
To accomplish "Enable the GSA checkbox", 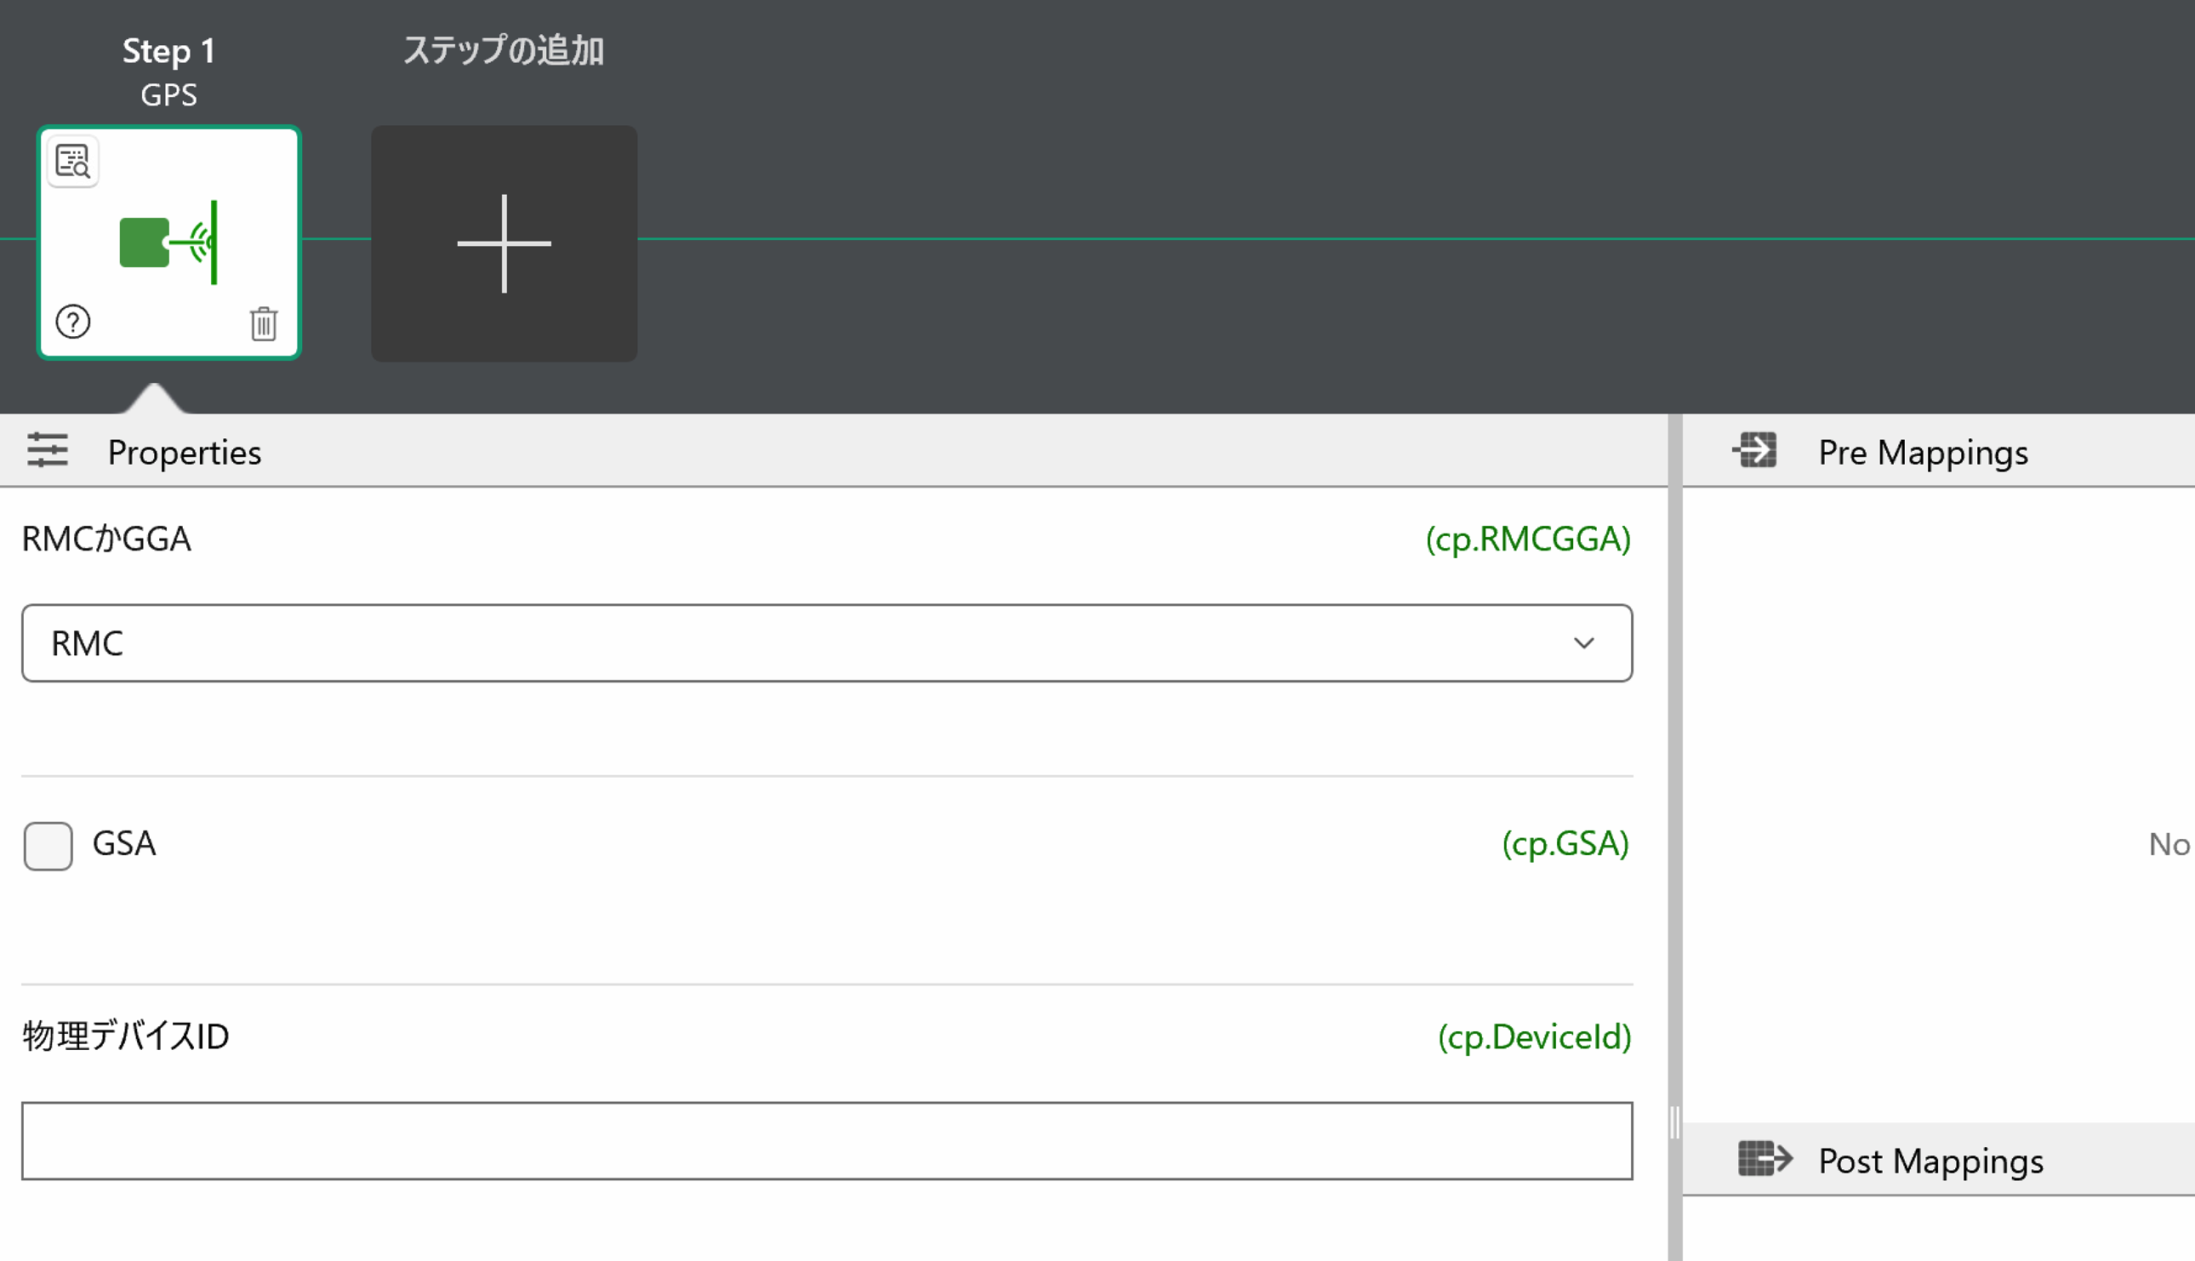I will (x=48, y=845).
